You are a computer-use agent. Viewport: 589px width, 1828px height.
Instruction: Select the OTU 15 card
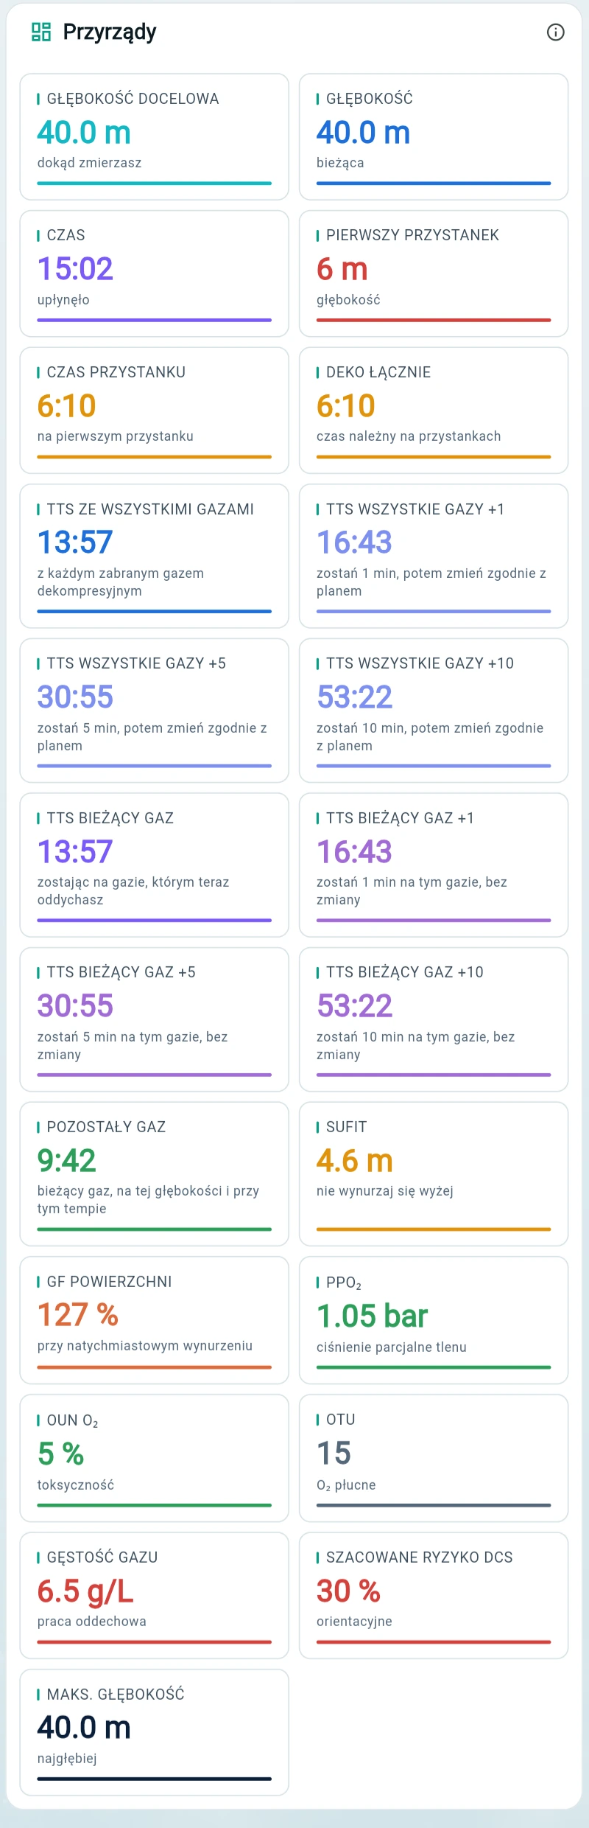(x=434, y=1458)
